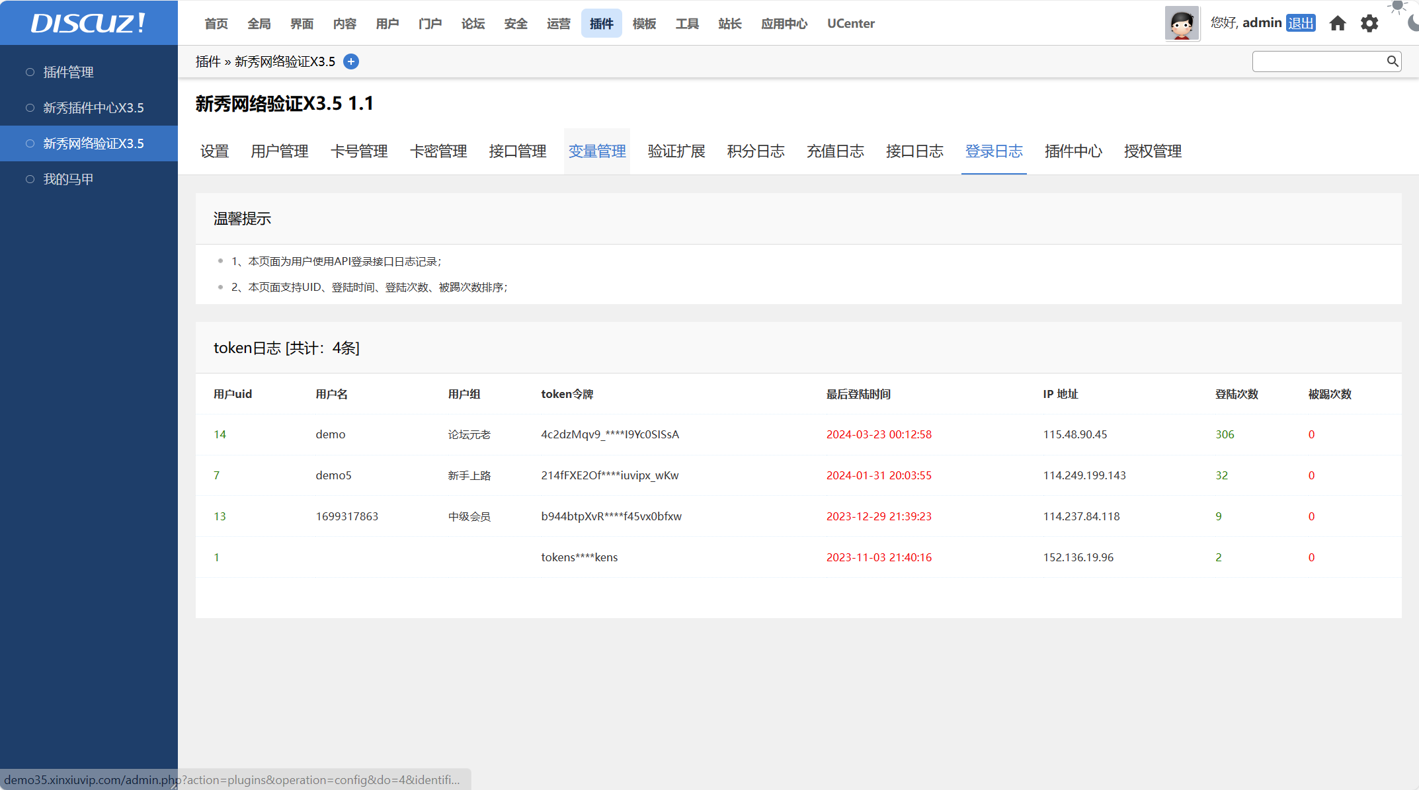The image size is (1419, 790).
Task: Switch to the 验证扩展 tab
Action: pyautogui.click(x=676, y=151)
